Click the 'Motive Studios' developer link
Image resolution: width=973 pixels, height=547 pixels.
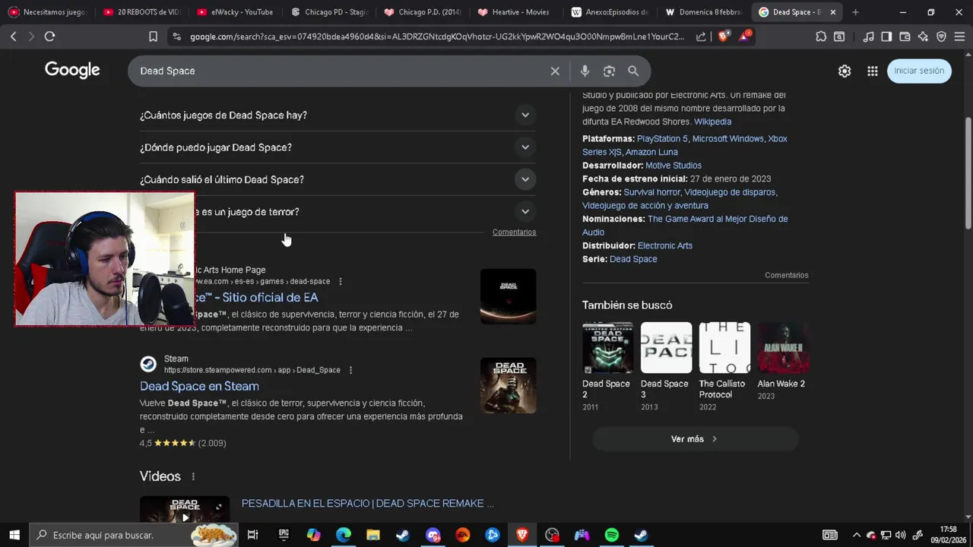[673, 166]
